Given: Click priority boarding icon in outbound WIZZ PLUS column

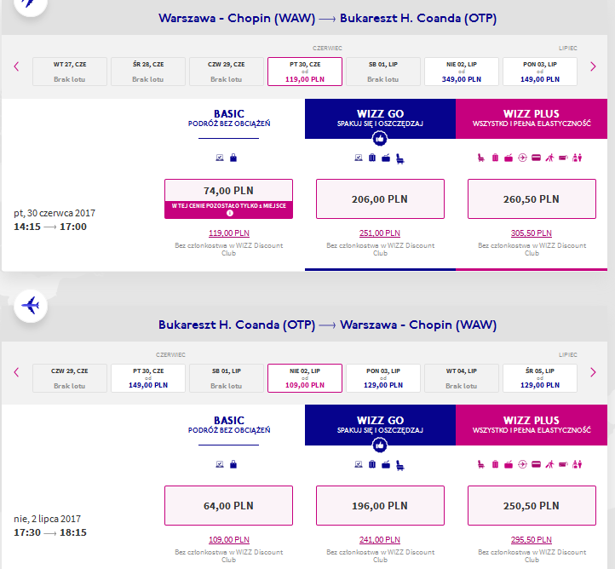Looking at the screenshot, I should pyautogui.click(x=550, y=158).
